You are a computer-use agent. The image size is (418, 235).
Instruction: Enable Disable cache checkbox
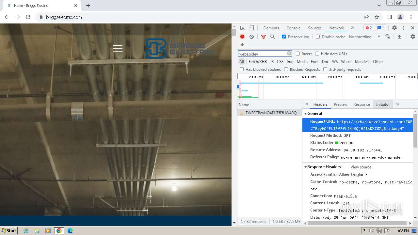click(x=318, y=37)
